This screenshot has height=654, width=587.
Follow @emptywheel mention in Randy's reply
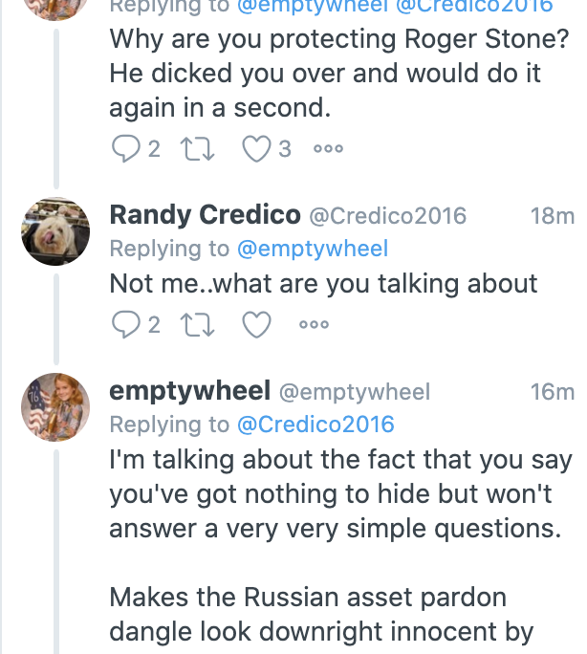[x=312, y=250]
